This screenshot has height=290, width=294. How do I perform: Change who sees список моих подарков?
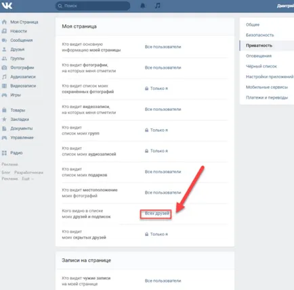tap(163, 172)
